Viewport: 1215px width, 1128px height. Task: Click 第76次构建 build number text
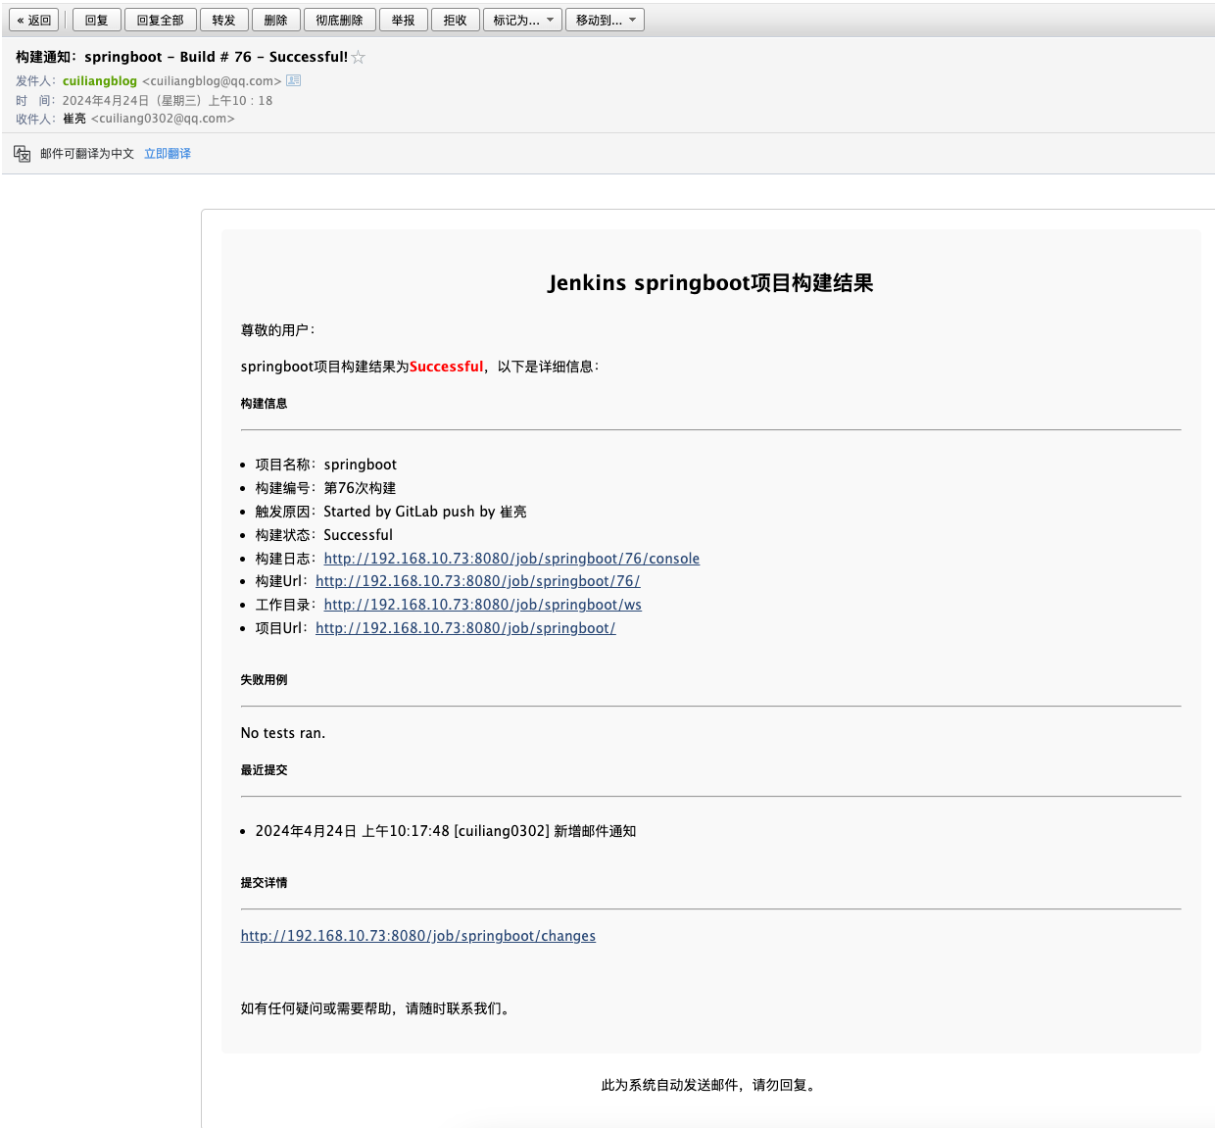361,488
